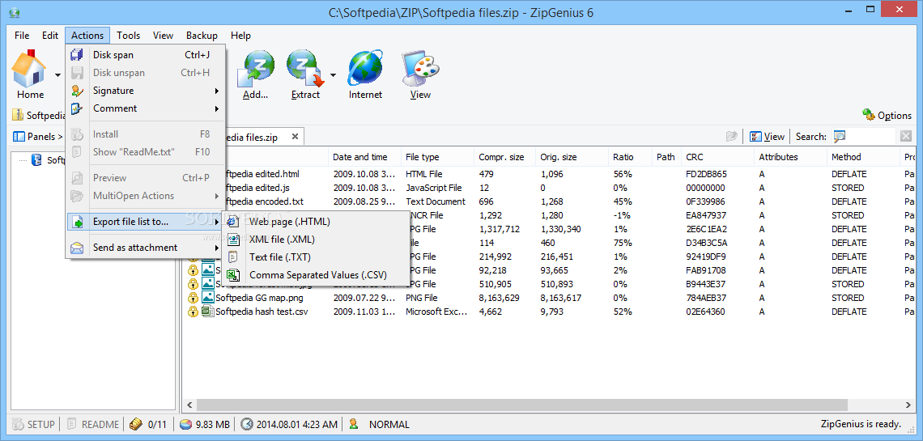Click the Text file notepad icon

(234, 257)
